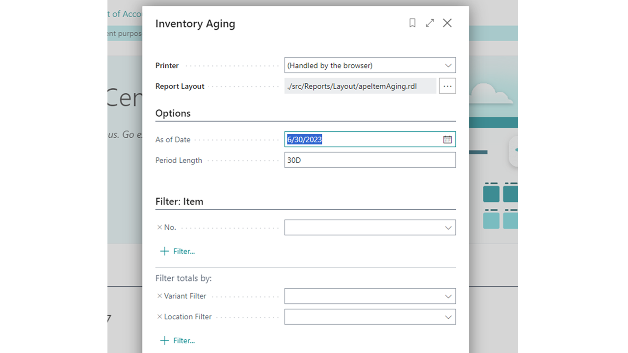
Task: Click the Period Length field
Action: pos(369,160)
